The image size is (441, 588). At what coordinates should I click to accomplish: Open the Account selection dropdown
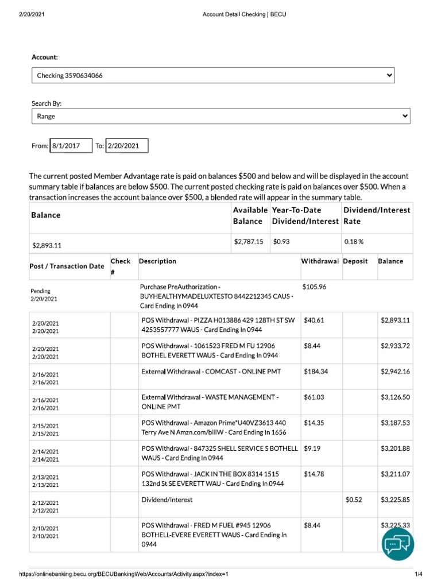point(213,75)
